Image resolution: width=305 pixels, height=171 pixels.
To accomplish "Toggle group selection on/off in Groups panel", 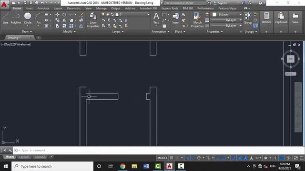I will (256, 26).
